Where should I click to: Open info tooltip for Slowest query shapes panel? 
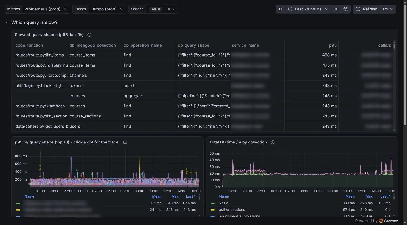[89, 35]
